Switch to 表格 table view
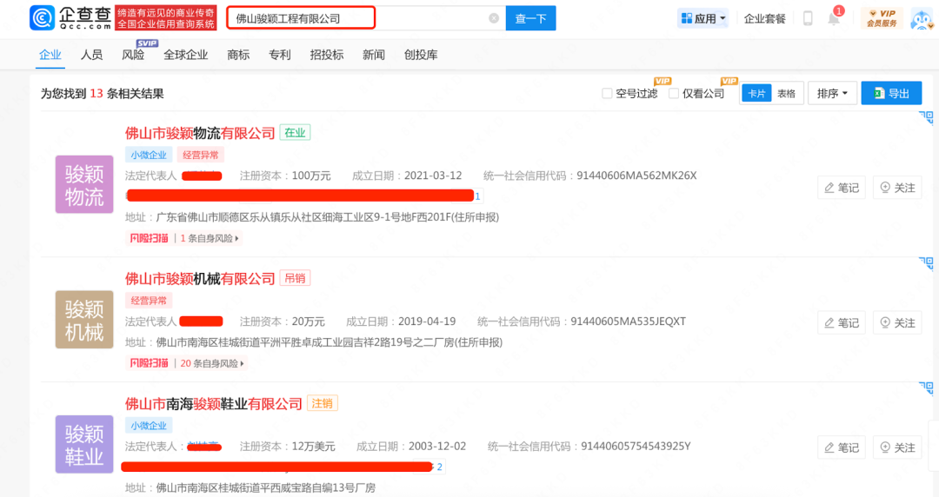 [x=786, y=94]
